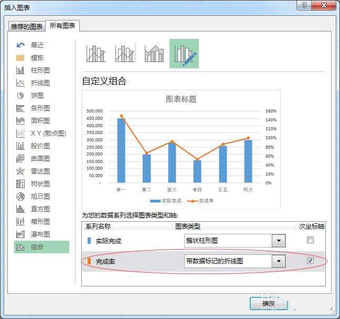Click the orange 完成率 series color marker
340x319 pixels.
point(89,261)
